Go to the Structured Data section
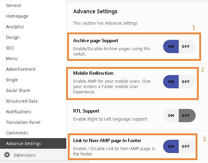This screenshot has width=208, height=163. pos(22,101)
